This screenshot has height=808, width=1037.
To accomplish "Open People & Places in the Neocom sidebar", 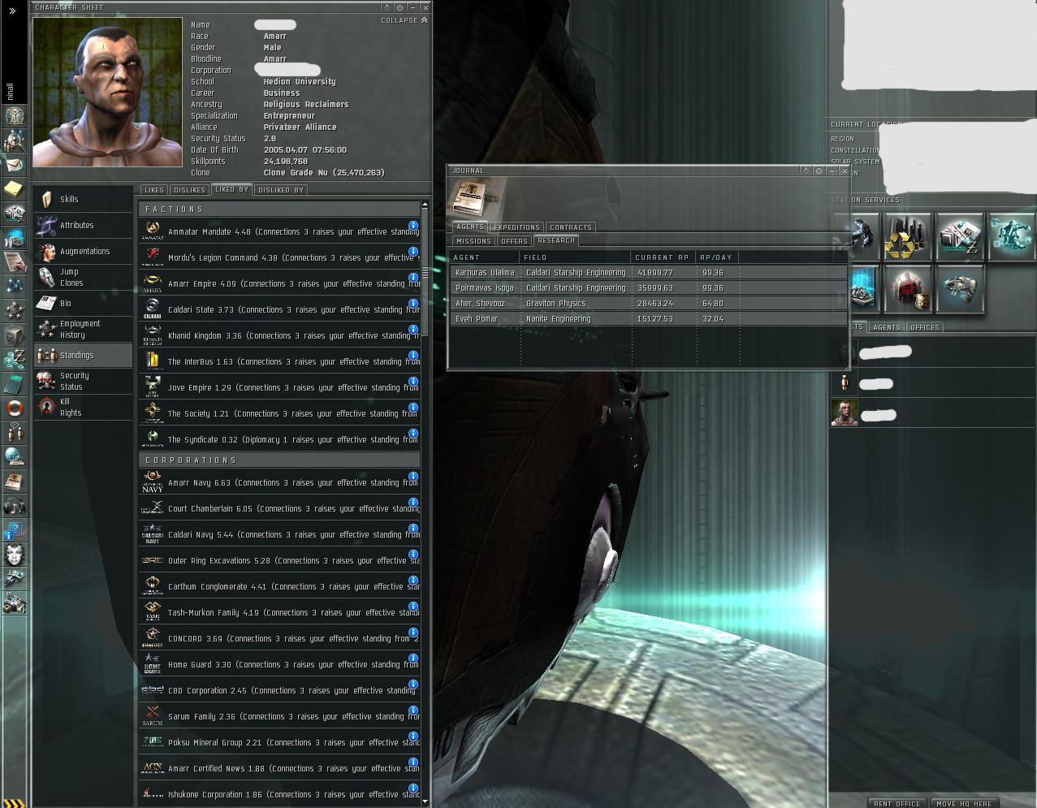I will point(15,140).
